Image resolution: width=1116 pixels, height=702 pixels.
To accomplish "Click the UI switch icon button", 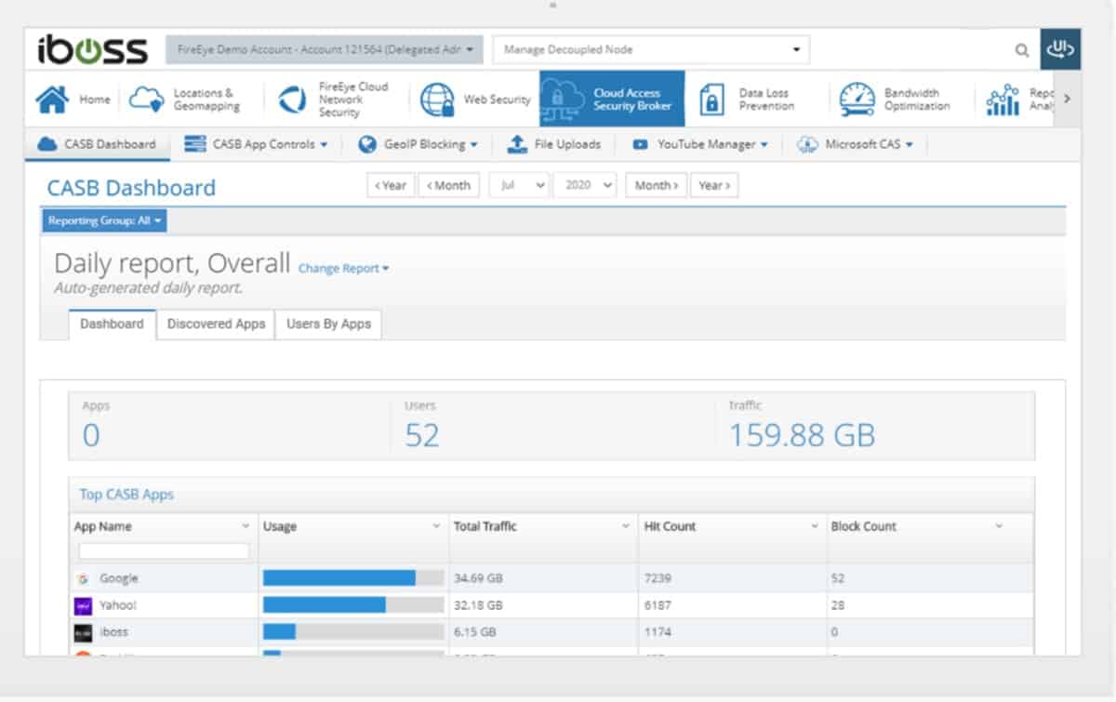I will click(1060, 49).
